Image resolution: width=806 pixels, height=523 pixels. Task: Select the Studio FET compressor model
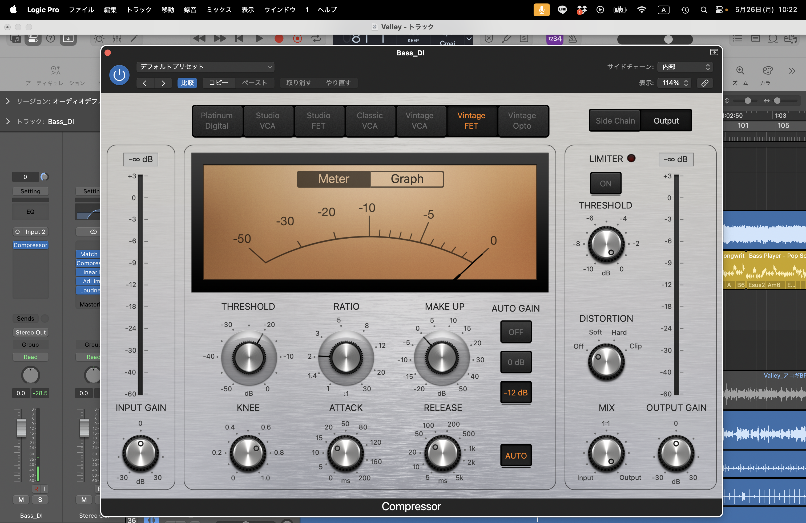(x=319, y=121)
